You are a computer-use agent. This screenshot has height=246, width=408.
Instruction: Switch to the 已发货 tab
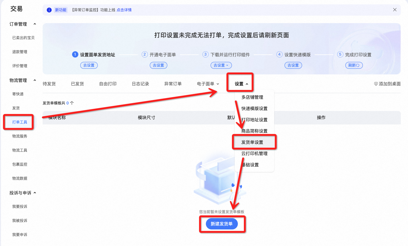[77, 84]
